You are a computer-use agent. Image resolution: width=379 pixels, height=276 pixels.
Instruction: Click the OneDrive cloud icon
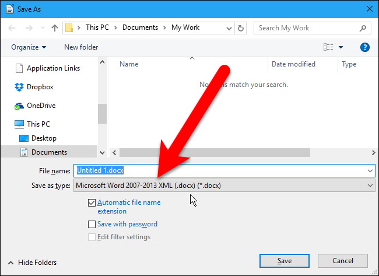(x=19, y=106)
